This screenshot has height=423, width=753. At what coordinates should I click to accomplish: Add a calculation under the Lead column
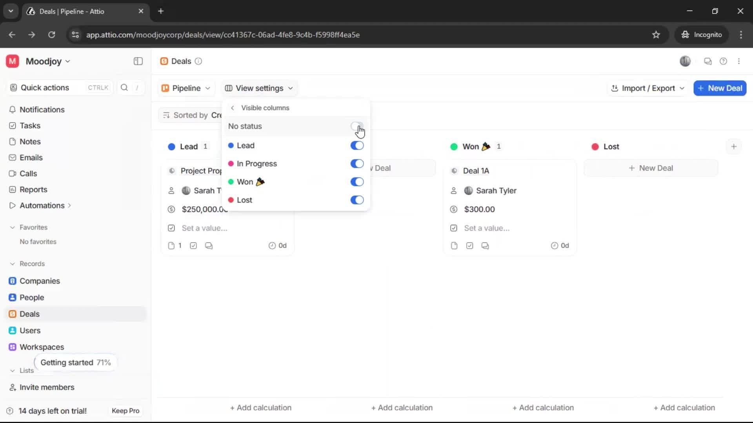tap(261, 407)
